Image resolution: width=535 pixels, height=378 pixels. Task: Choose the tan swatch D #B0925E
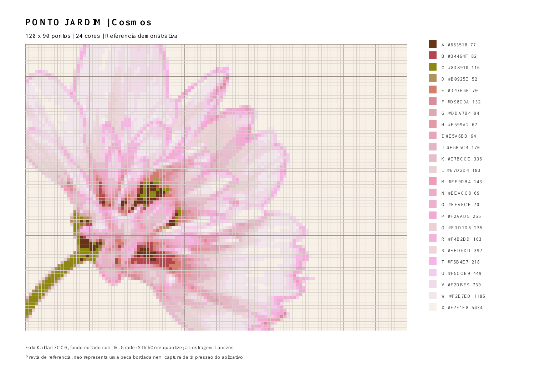(x=433, y=78)
